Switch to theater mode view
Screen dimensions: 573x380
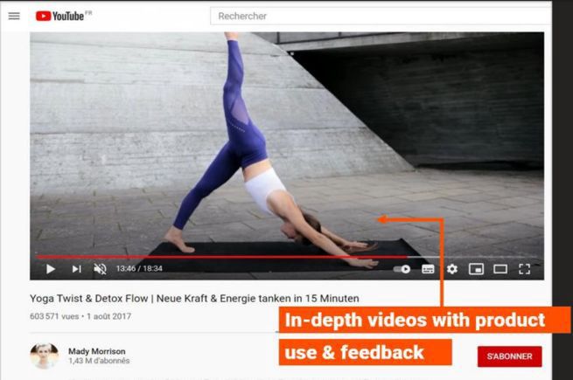(500, 269)
